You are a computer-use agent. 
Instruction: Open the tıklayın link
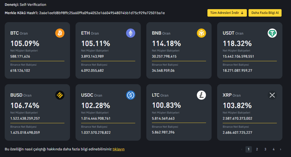119,149
